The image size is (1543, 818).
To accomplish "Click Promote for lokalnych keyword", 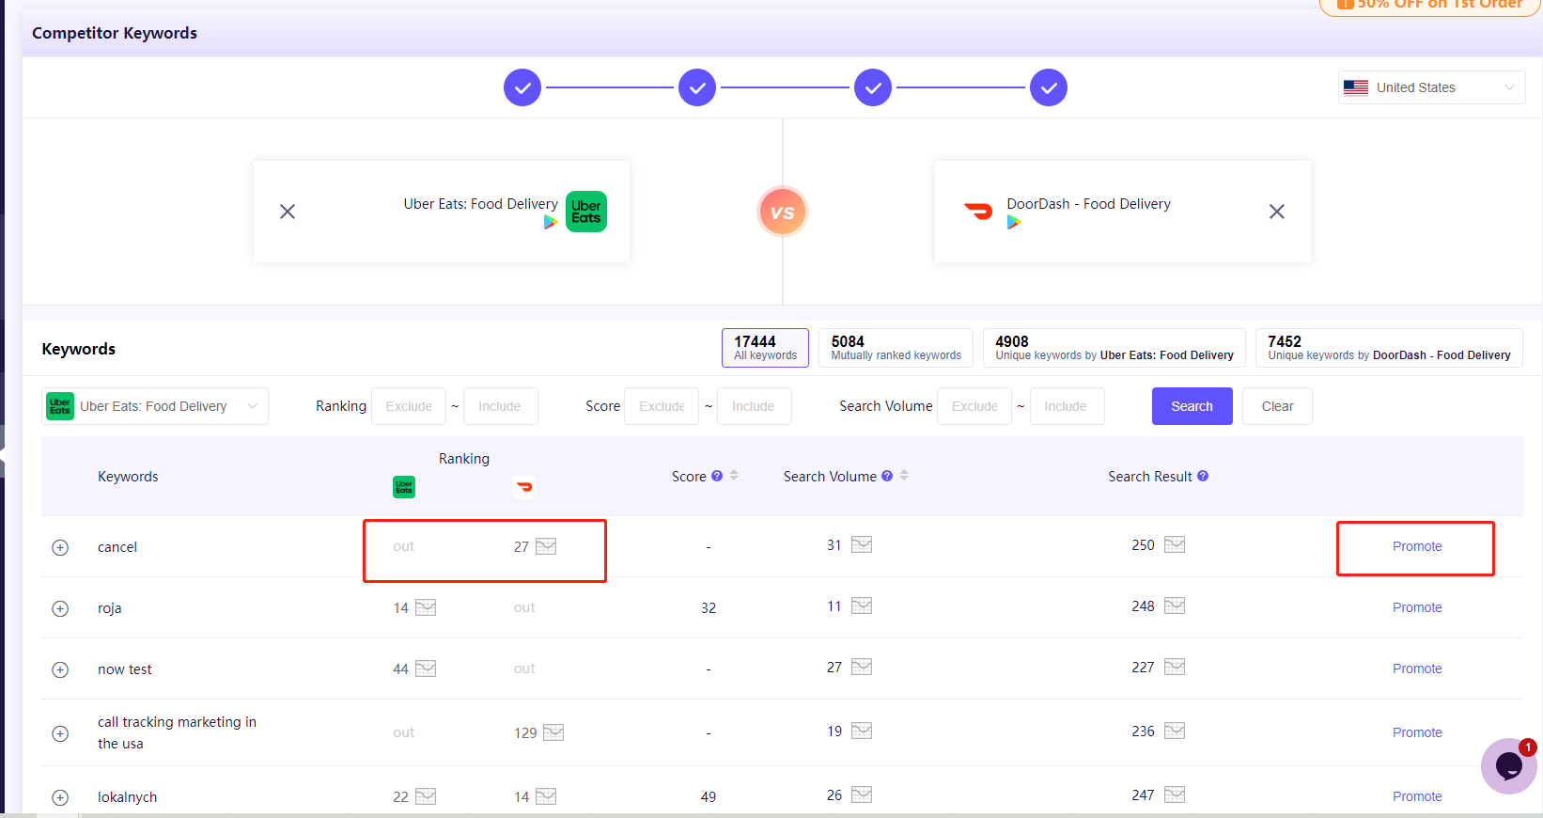I will (1417, 796).
